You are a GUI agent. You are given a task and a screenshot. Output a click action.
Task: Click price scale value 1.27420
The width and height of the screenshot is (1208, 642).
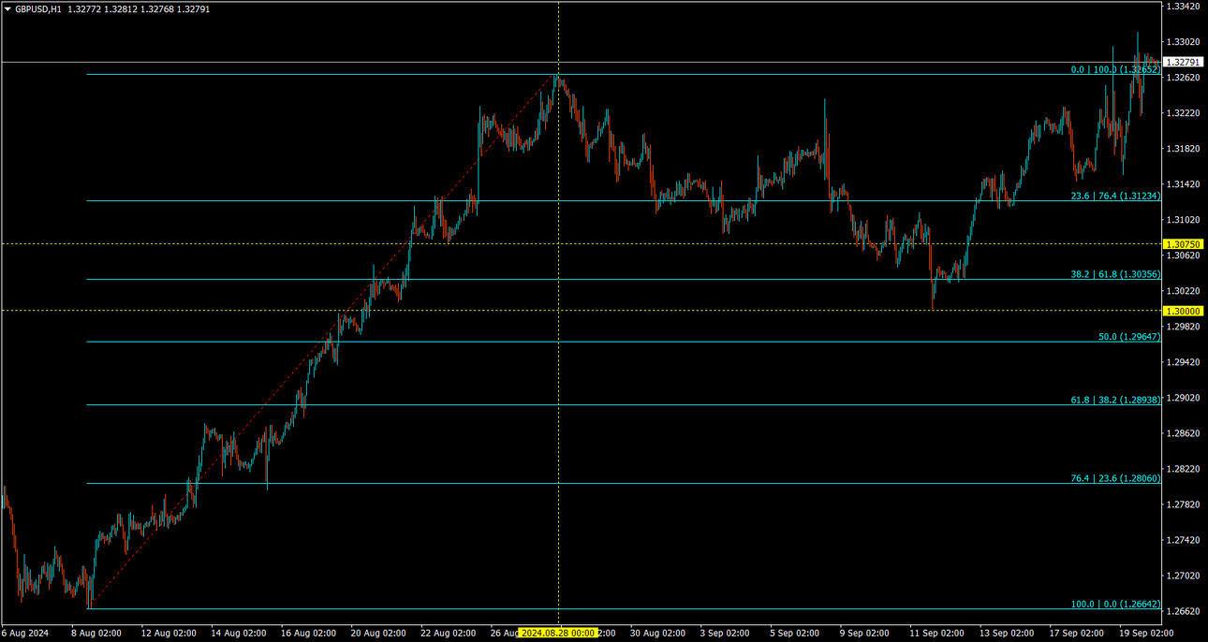[x=1184, y=540]
